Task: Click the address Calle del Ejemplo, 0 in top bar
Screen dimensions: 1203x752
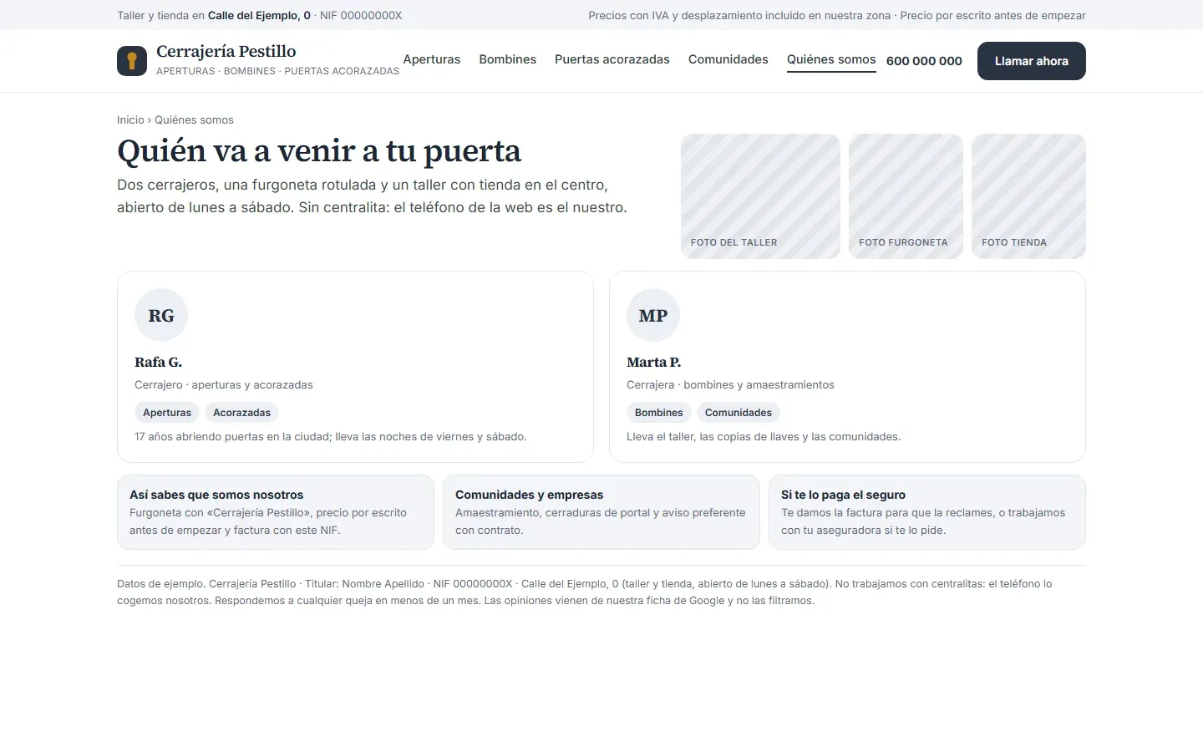Action: click(x=259, y=15)
